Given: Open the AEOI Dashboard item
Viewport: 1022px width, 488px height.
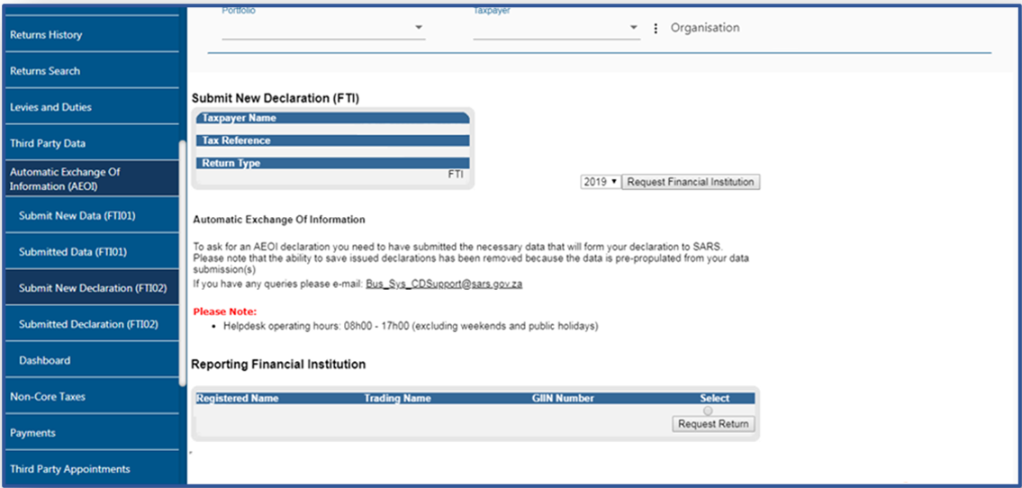Looking at the screenshot, I should click(x=44, y=360).
